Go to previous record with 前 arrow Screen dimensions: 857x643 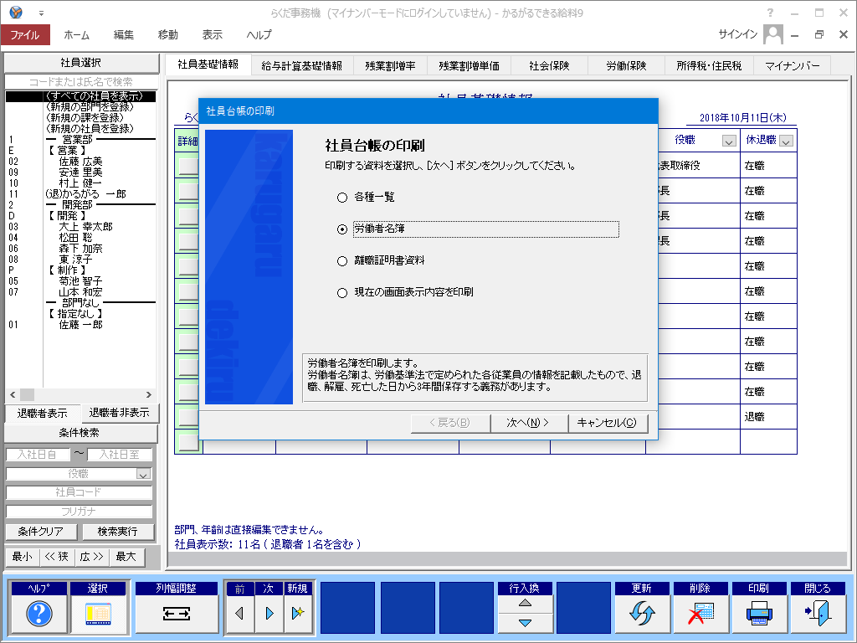(239, 614)
